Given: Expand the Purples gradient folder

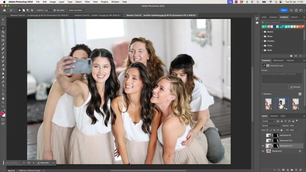Looking at the screenshot, I should pyautogui.click(x=262, y=41).
